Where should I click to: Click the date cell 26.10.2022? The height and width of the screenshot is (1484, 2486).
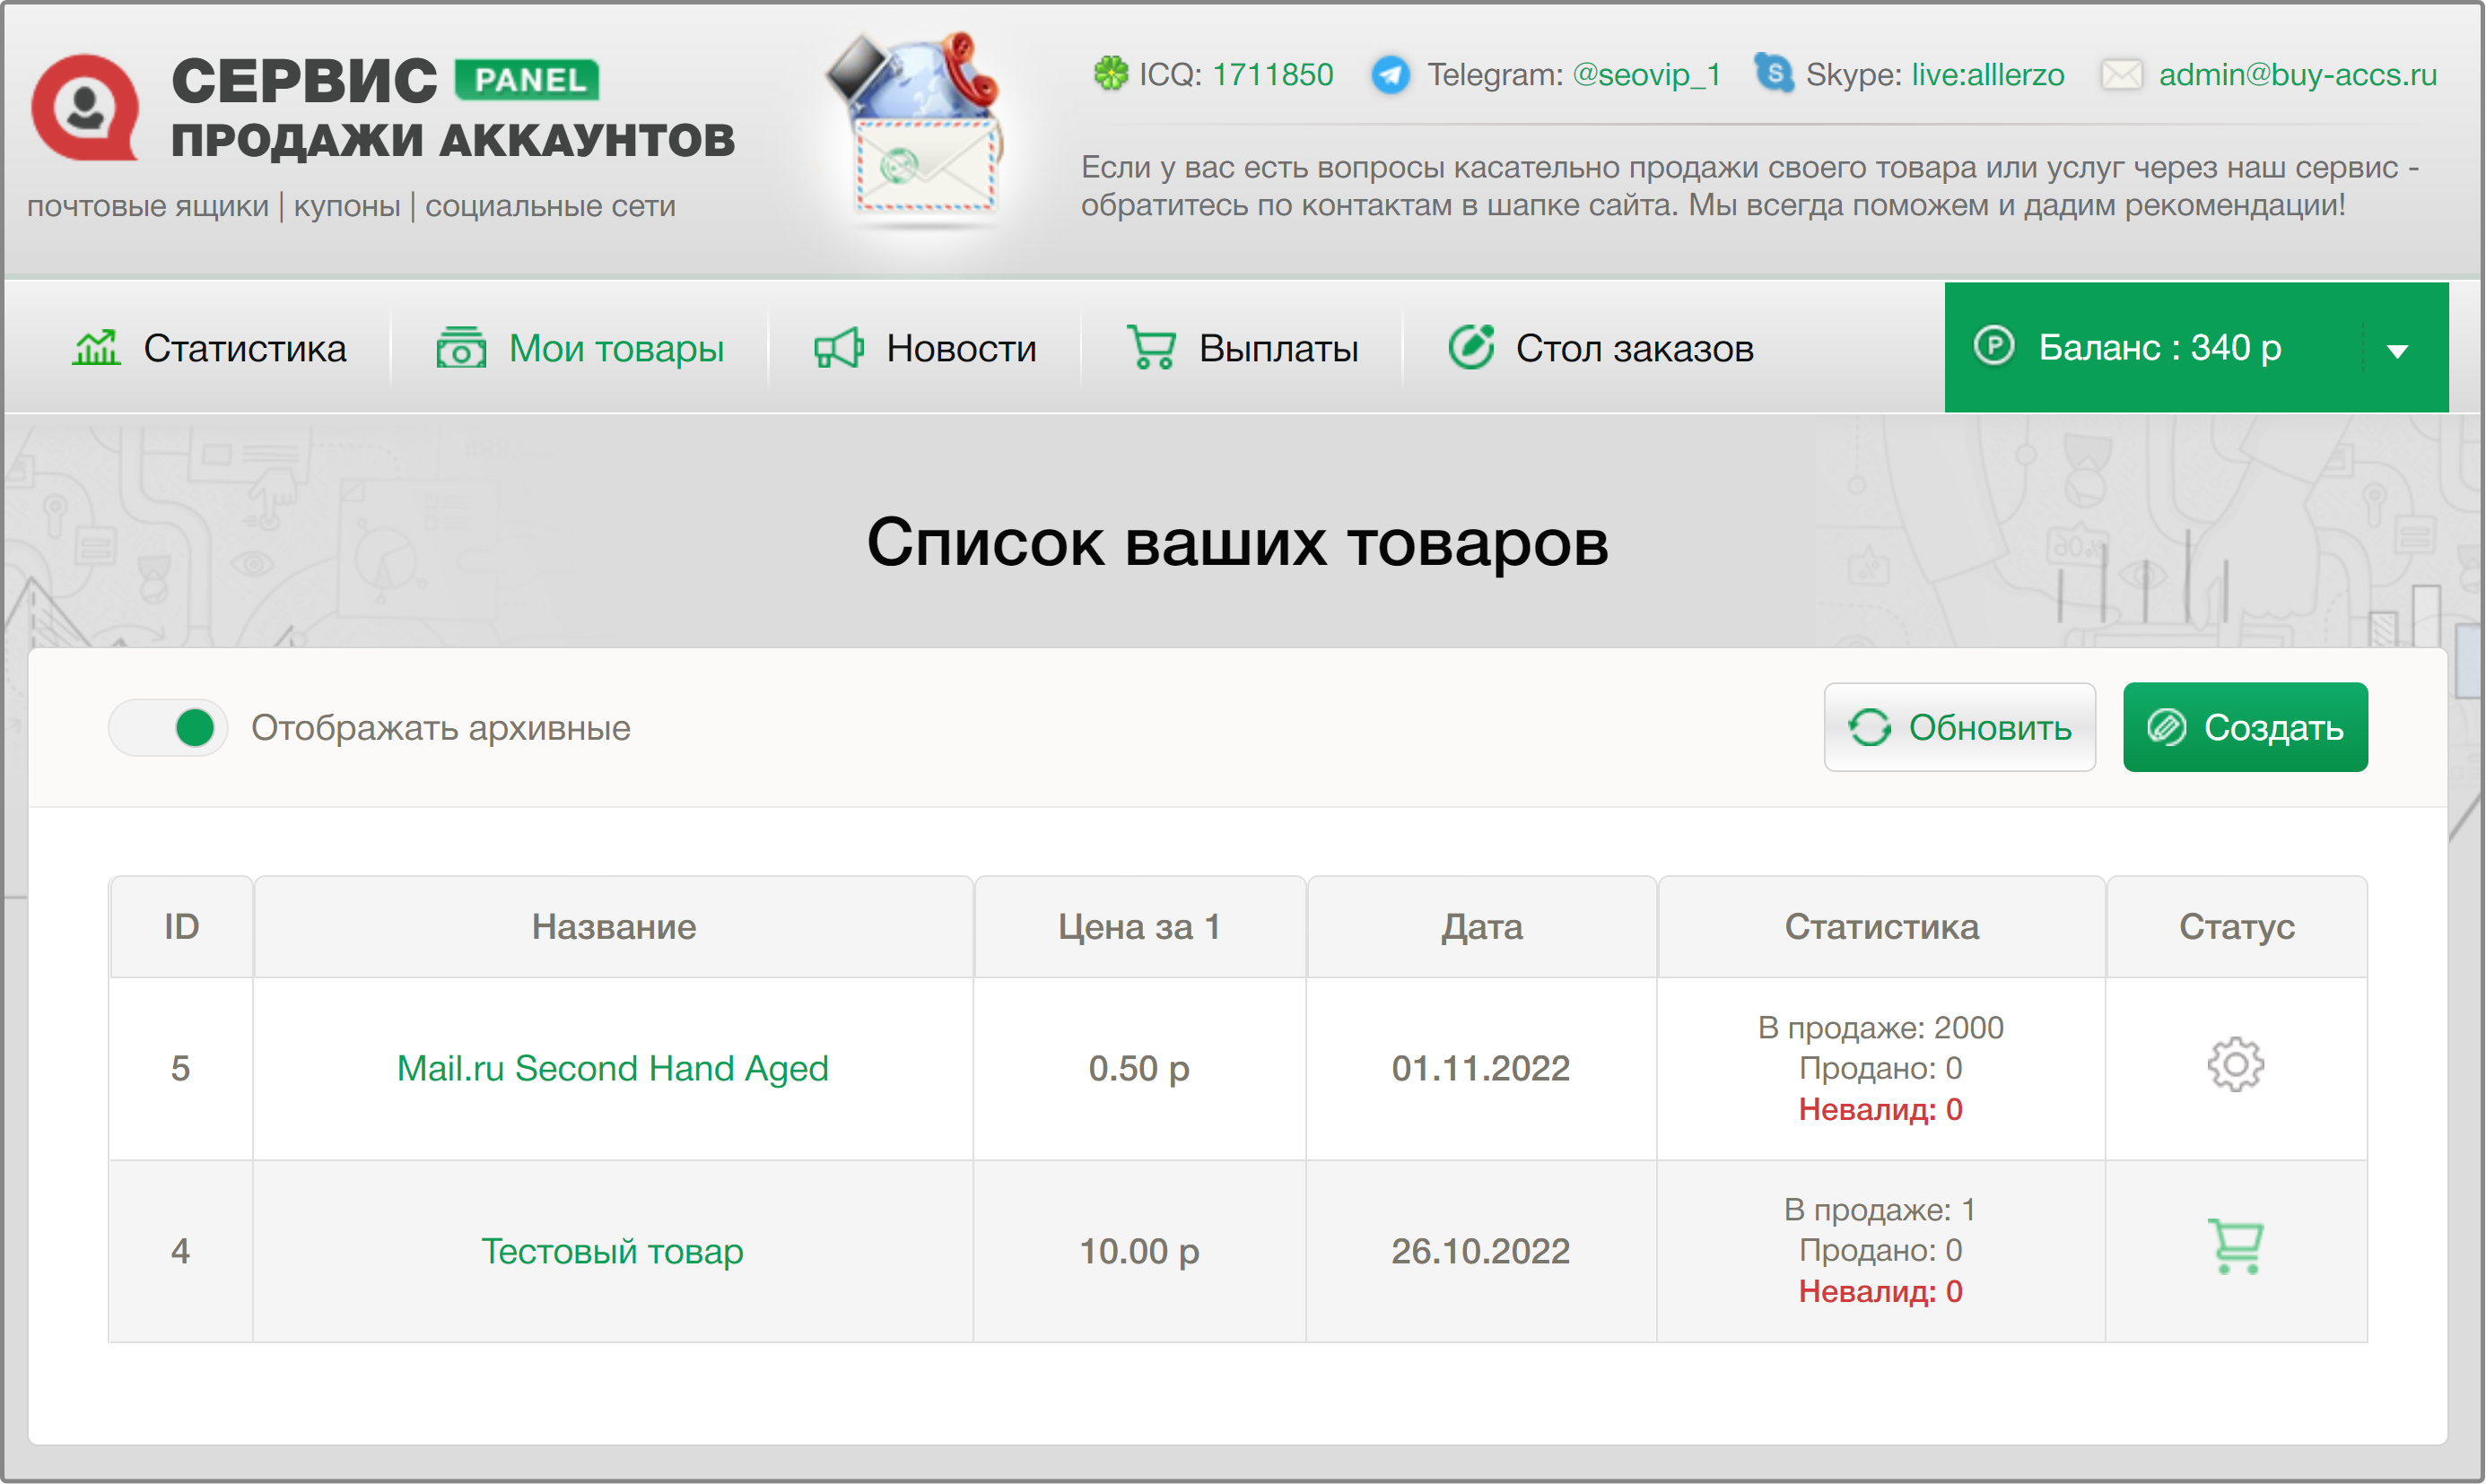coord(1481,1251)
